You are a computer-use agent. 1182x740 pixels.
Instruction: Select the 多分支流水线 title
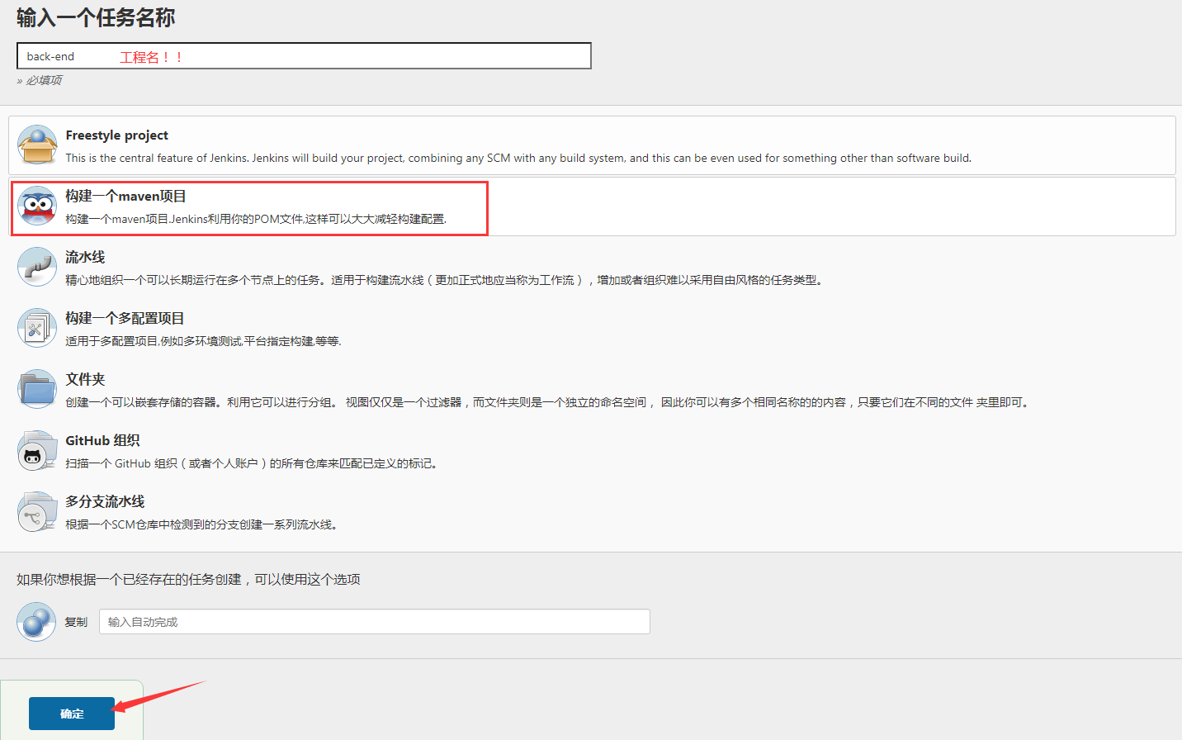click(x=105, y=502)
